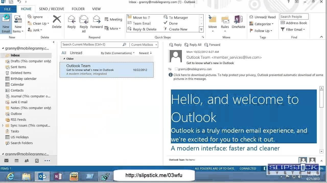Open the Clean Up dropdown
Viewport: 327px width, 183px height.
(38, 23)
